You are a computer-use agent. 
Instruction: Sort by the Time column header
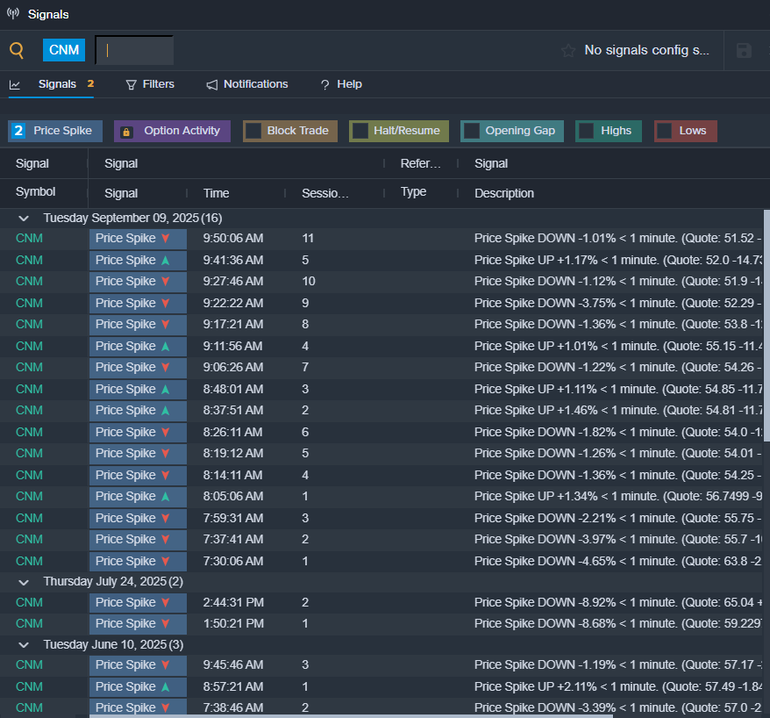216,194
